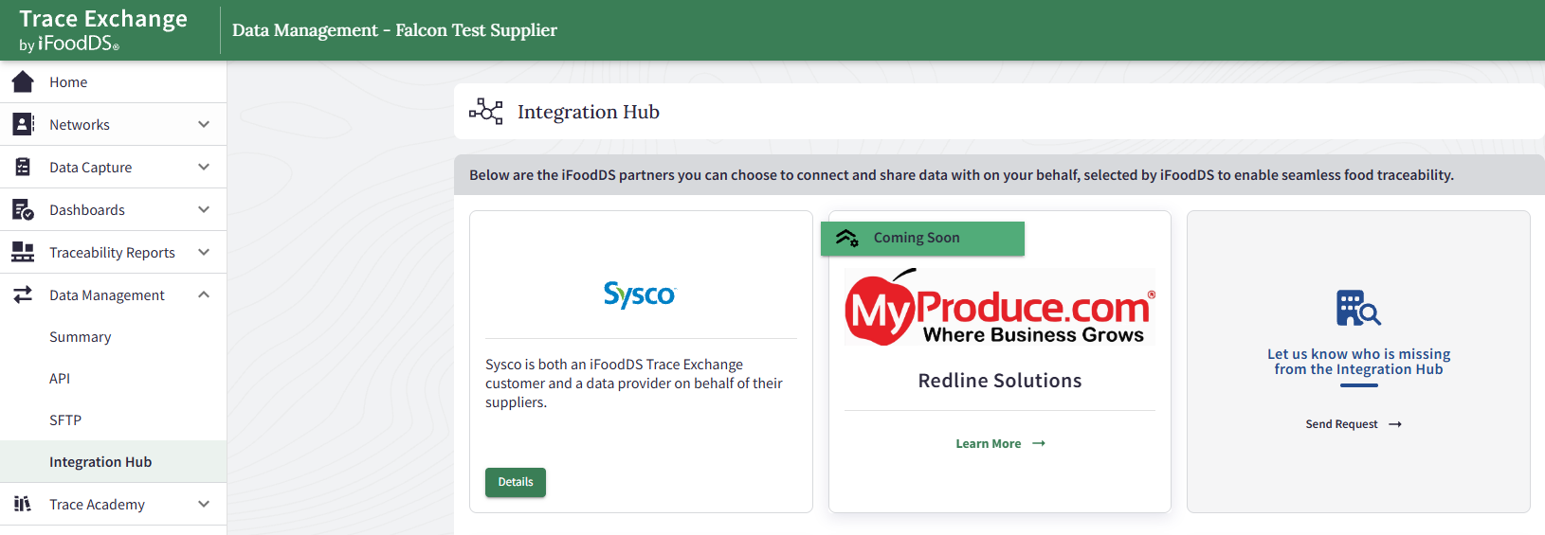Click the iFoodDS partners info banner text
1545x535 pixels.
(961, 175)
